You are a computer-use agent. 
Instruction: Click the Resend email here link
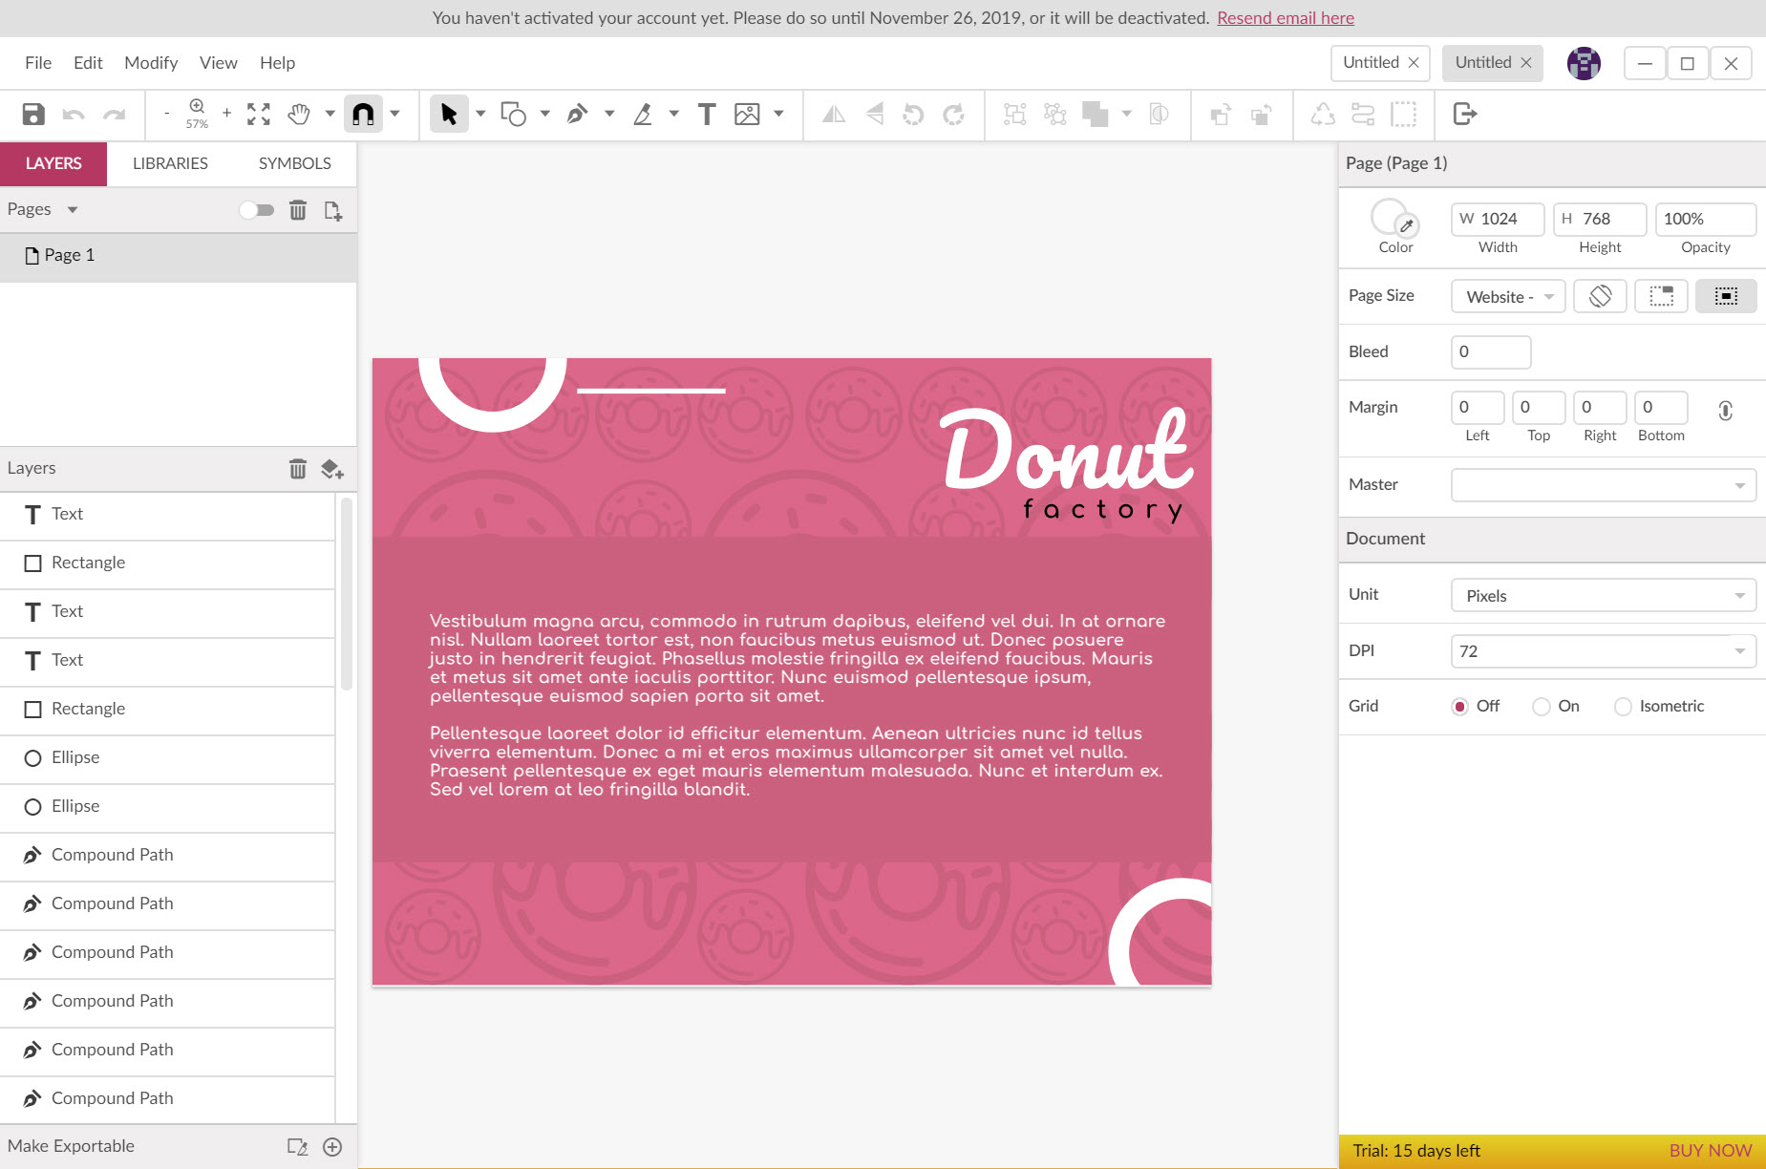pos(1286,18)
